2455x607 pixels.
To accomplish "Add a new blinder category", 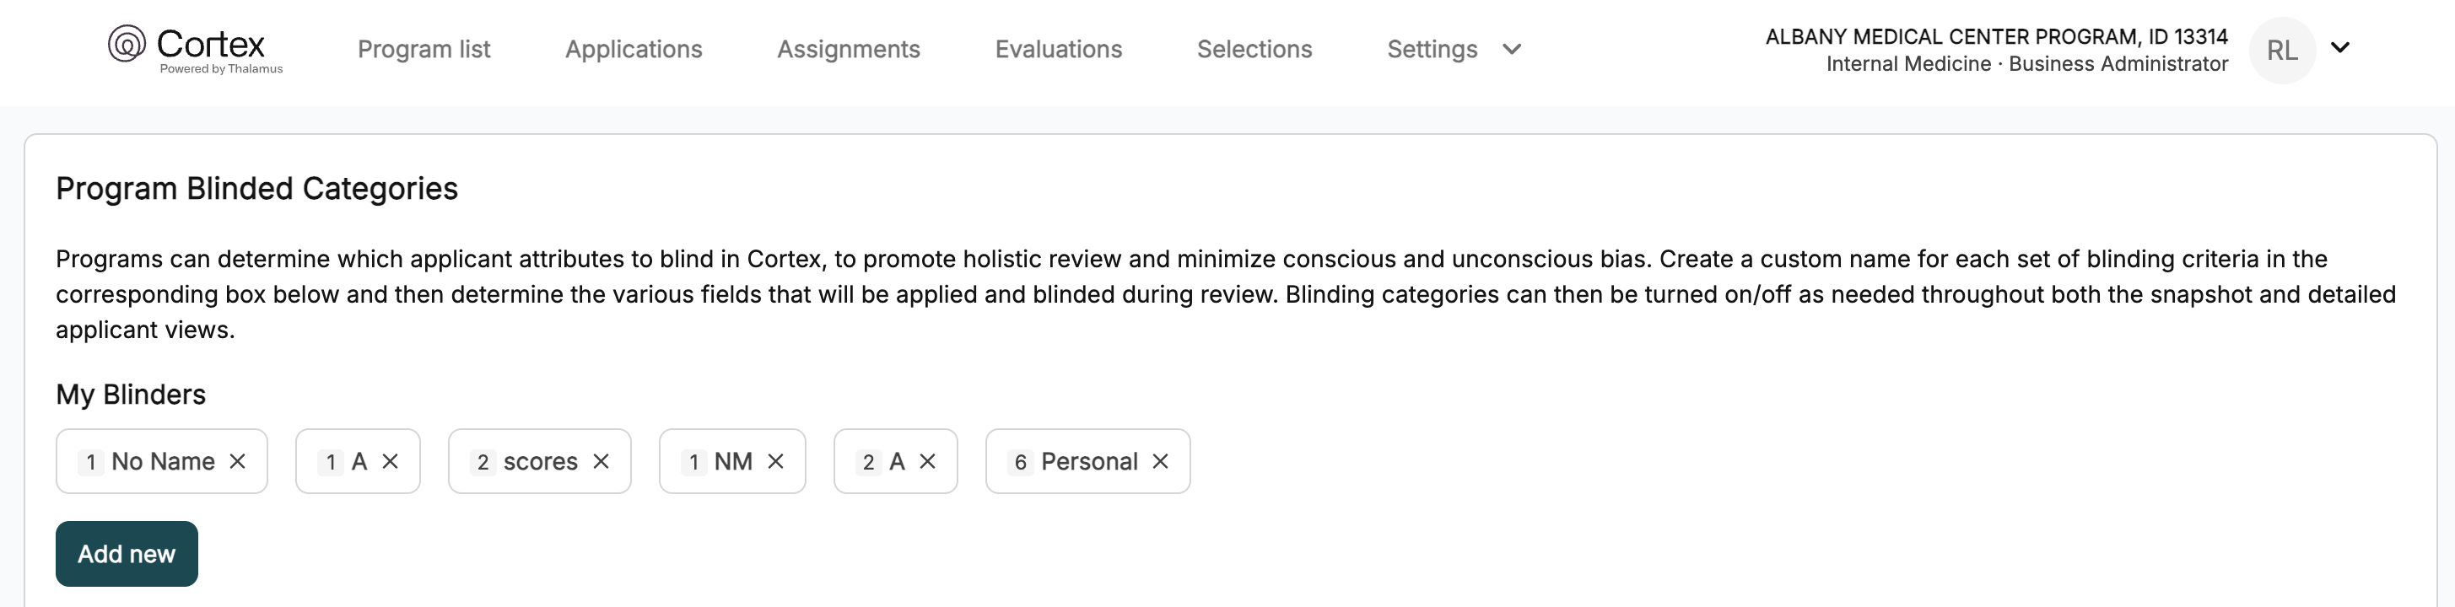I will (x=127, y=554).
